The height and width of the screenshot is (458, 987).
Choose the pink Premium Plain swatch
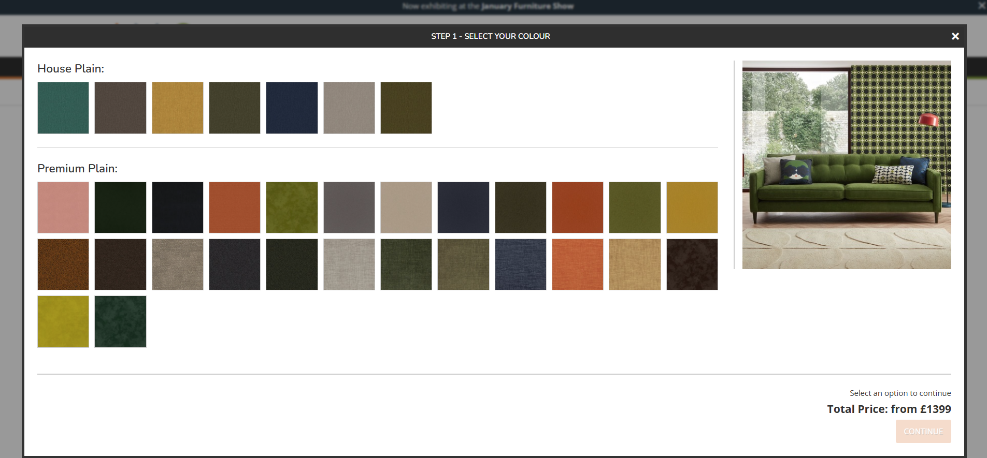click(63, 208)
